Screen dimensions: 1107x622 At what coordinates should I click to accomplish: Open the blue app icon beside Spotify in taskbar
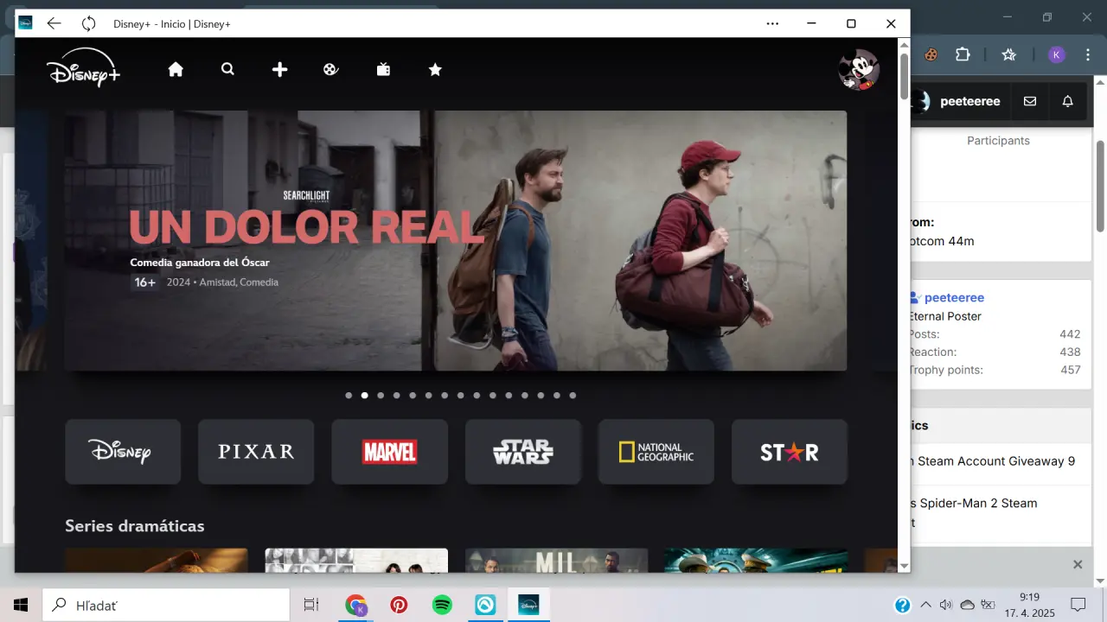coord(485,605)
